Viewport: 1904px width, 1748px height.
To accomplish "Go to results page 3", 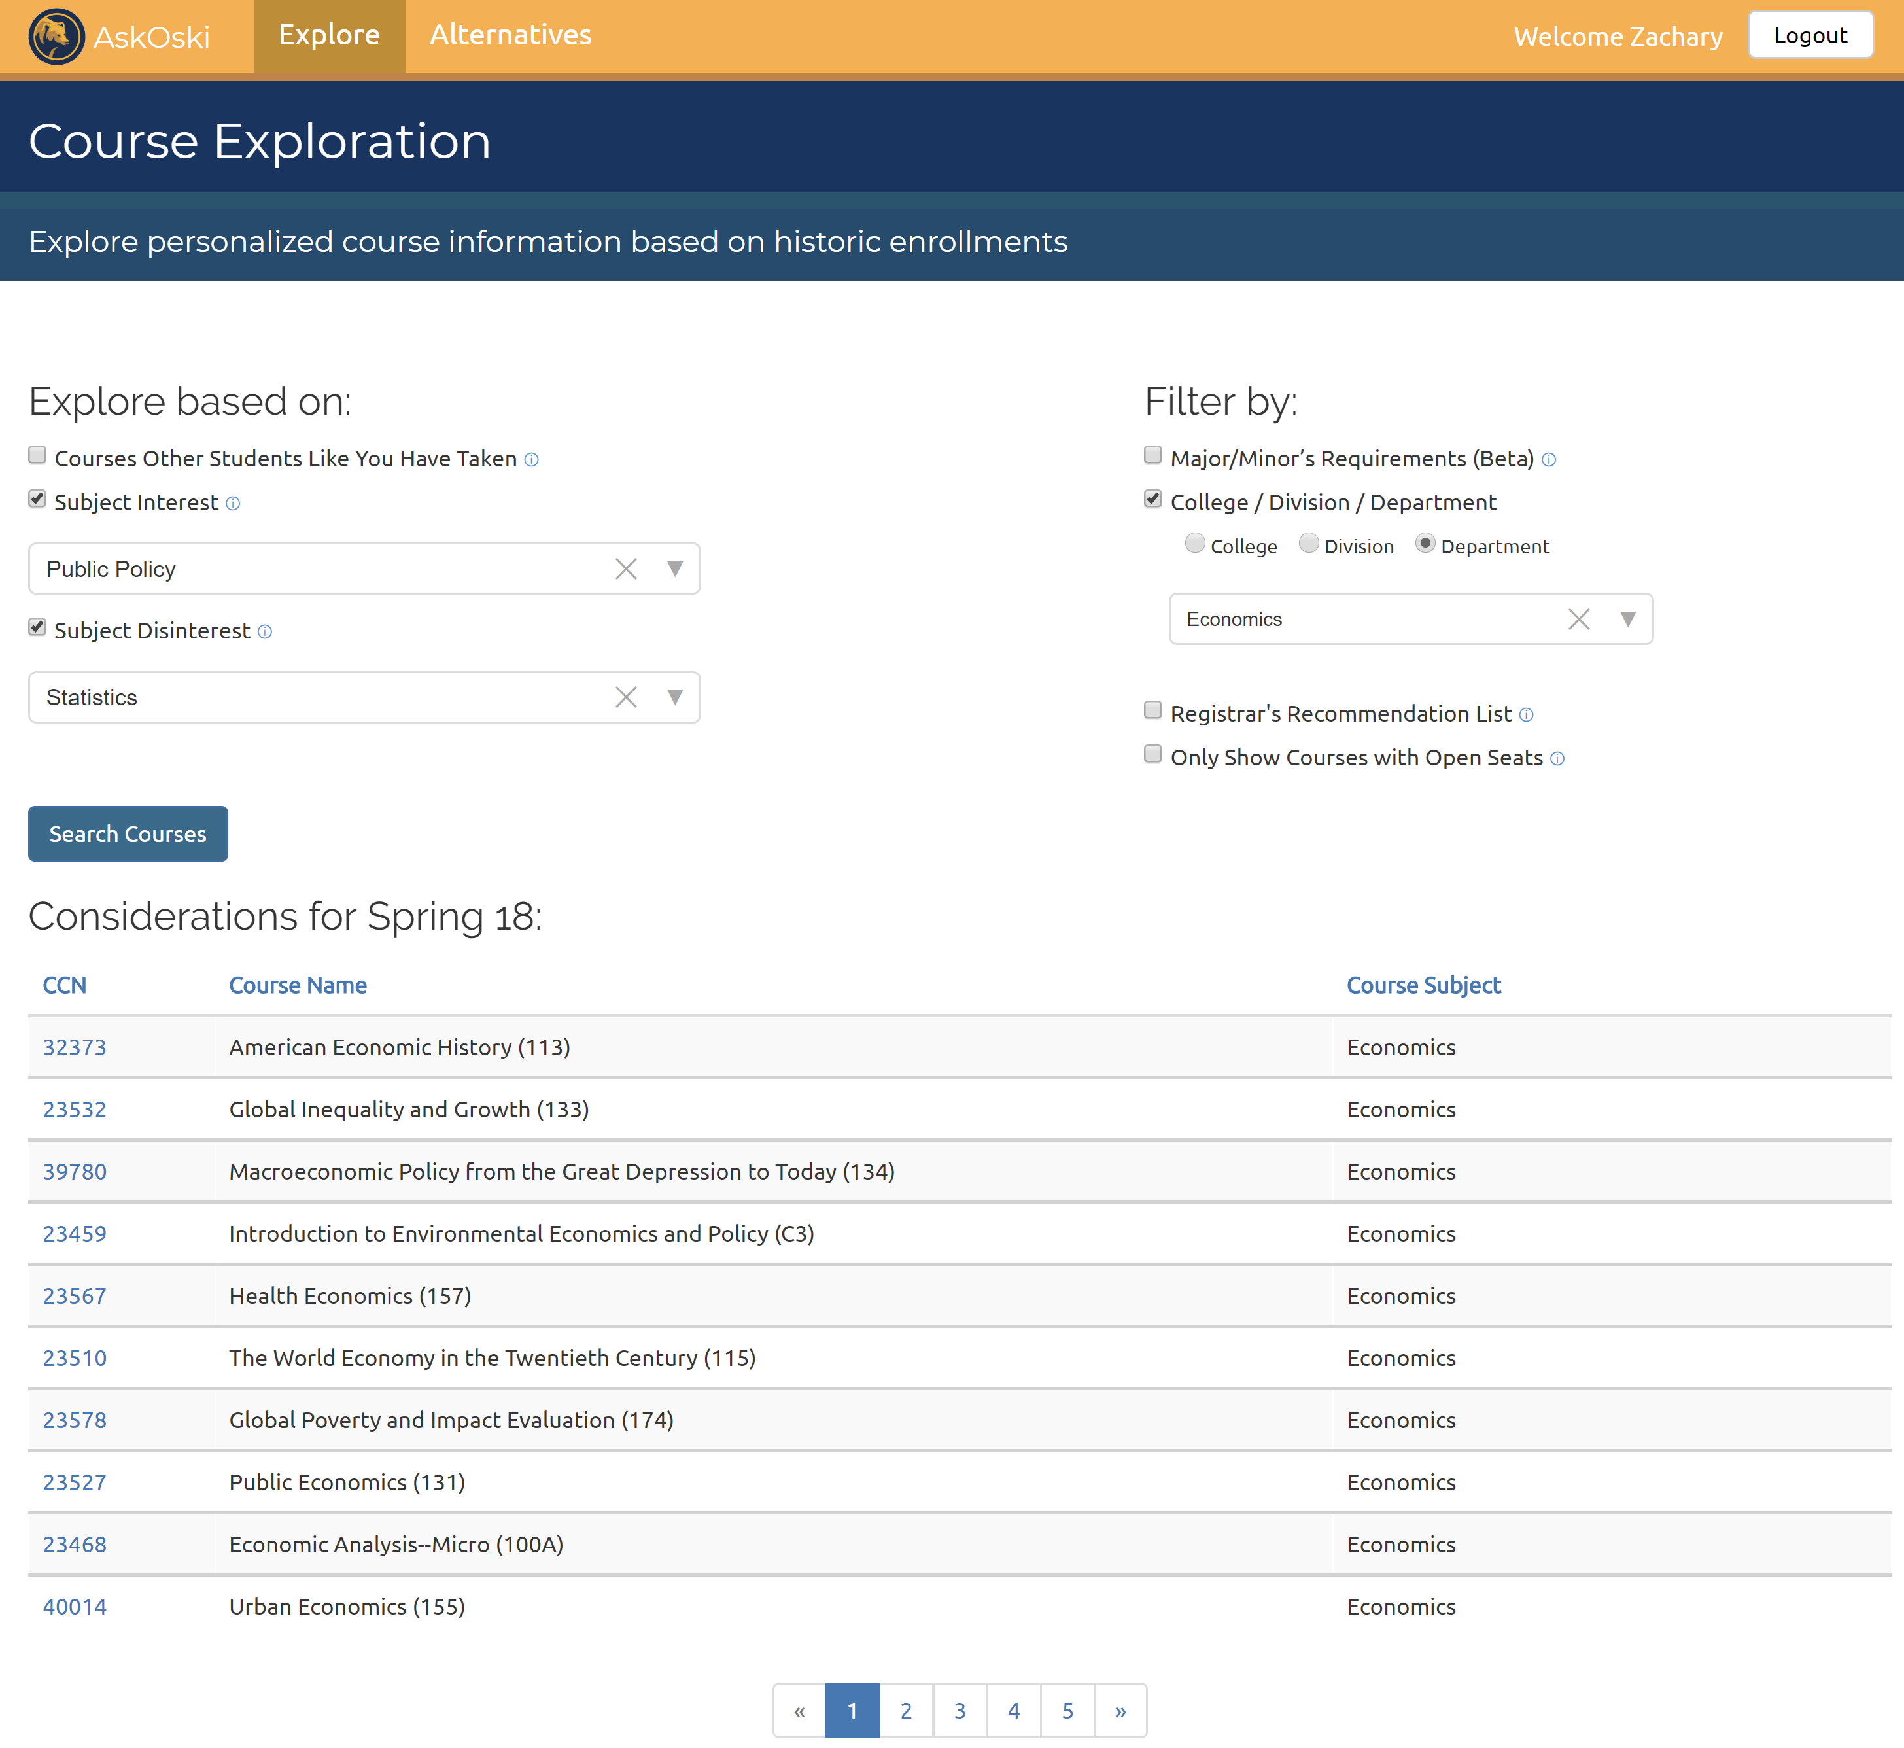I will [x=959, y=1710].
